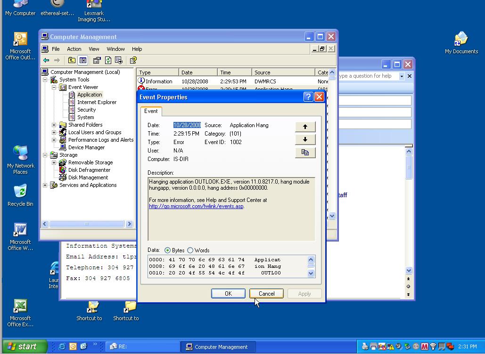Click the console tree horizontal scrollbar thumb
The image size is (485, 354).
pyautogui.click(x=87, y=224)
